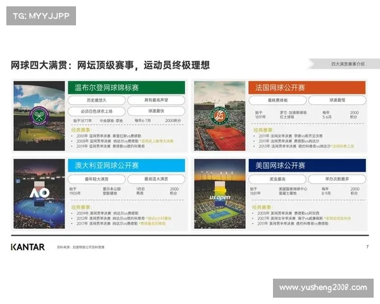Click 2000积分 in the Wimbledon card
Viewport: 380px width, 304px height.
coord(173,120)
